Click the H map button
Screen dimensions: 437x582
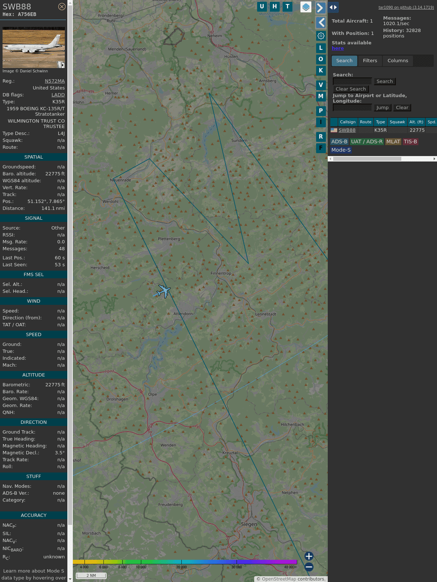[x=275, y=7]
